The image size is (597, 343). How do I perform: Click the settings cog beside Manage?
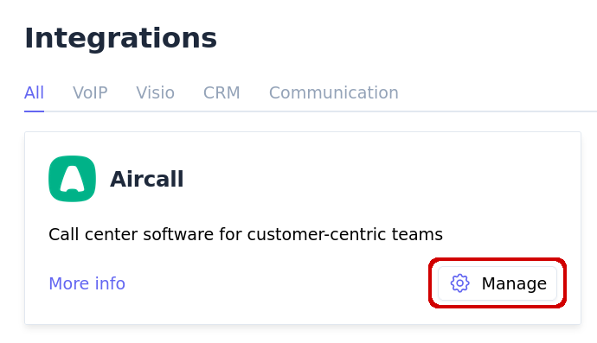(460, 283)
